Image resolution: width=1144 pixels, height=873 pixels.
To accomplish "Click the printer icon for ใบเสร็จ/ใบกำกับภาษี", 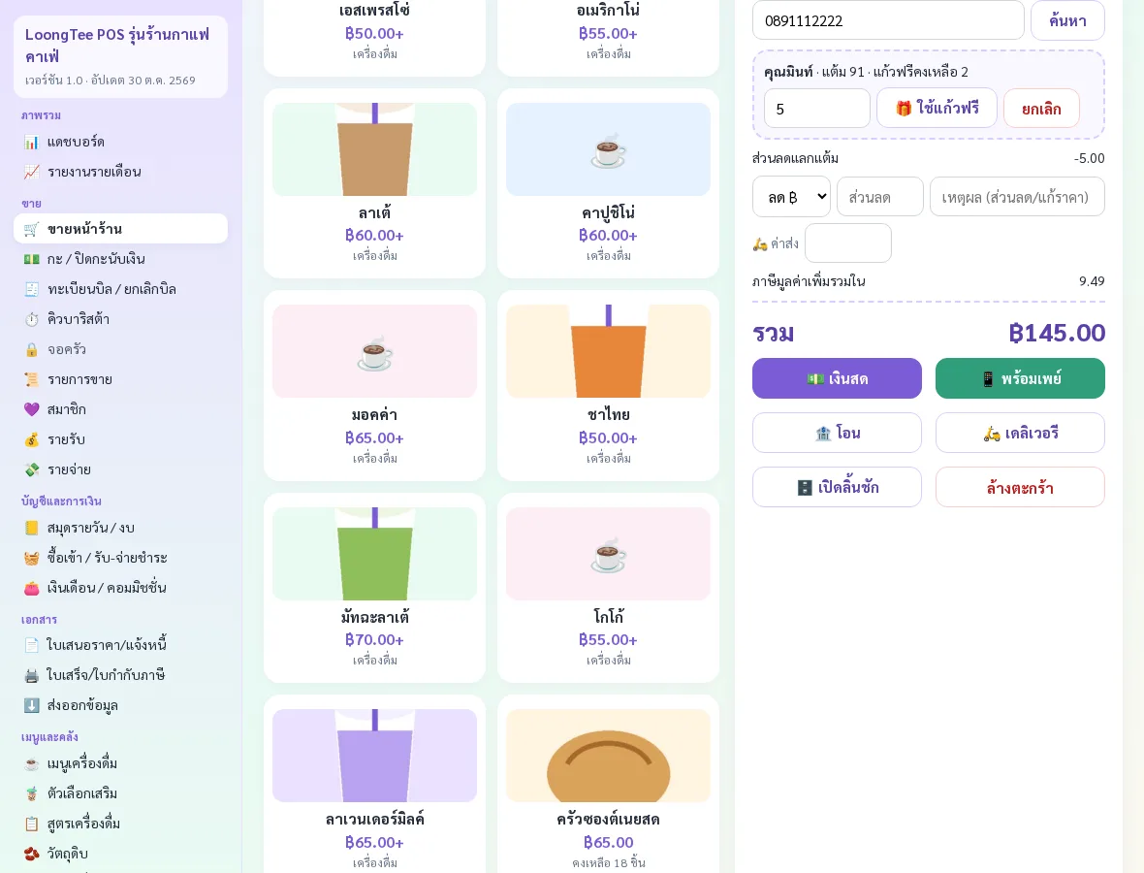I will point(31,675).
